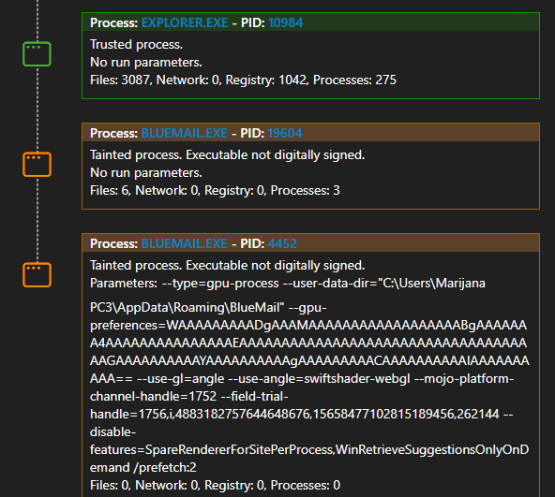Open BLUEMAIL.EXE link for PID 19604

click(184, 133)
